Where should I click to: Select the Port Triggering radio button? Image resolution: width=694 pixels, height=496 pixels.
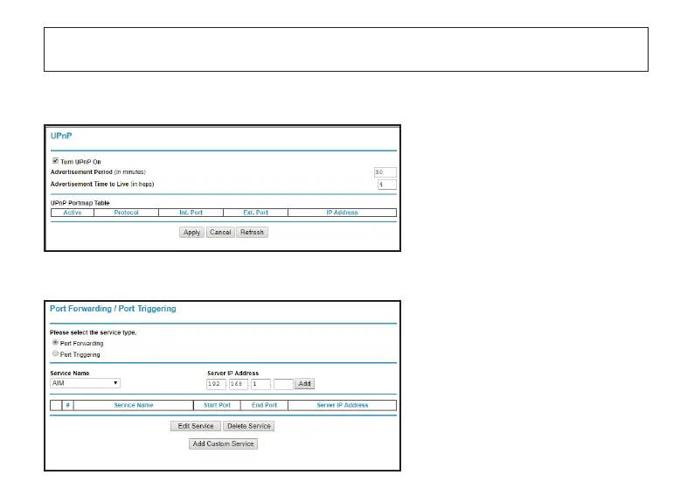(55, 353)
